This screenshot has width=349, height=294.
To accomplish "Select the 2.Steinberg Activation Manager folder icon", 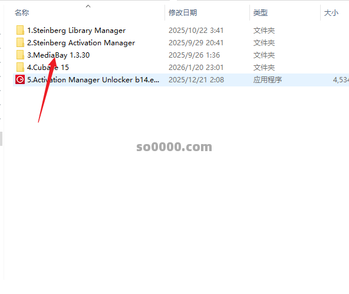I will [20, 43].
